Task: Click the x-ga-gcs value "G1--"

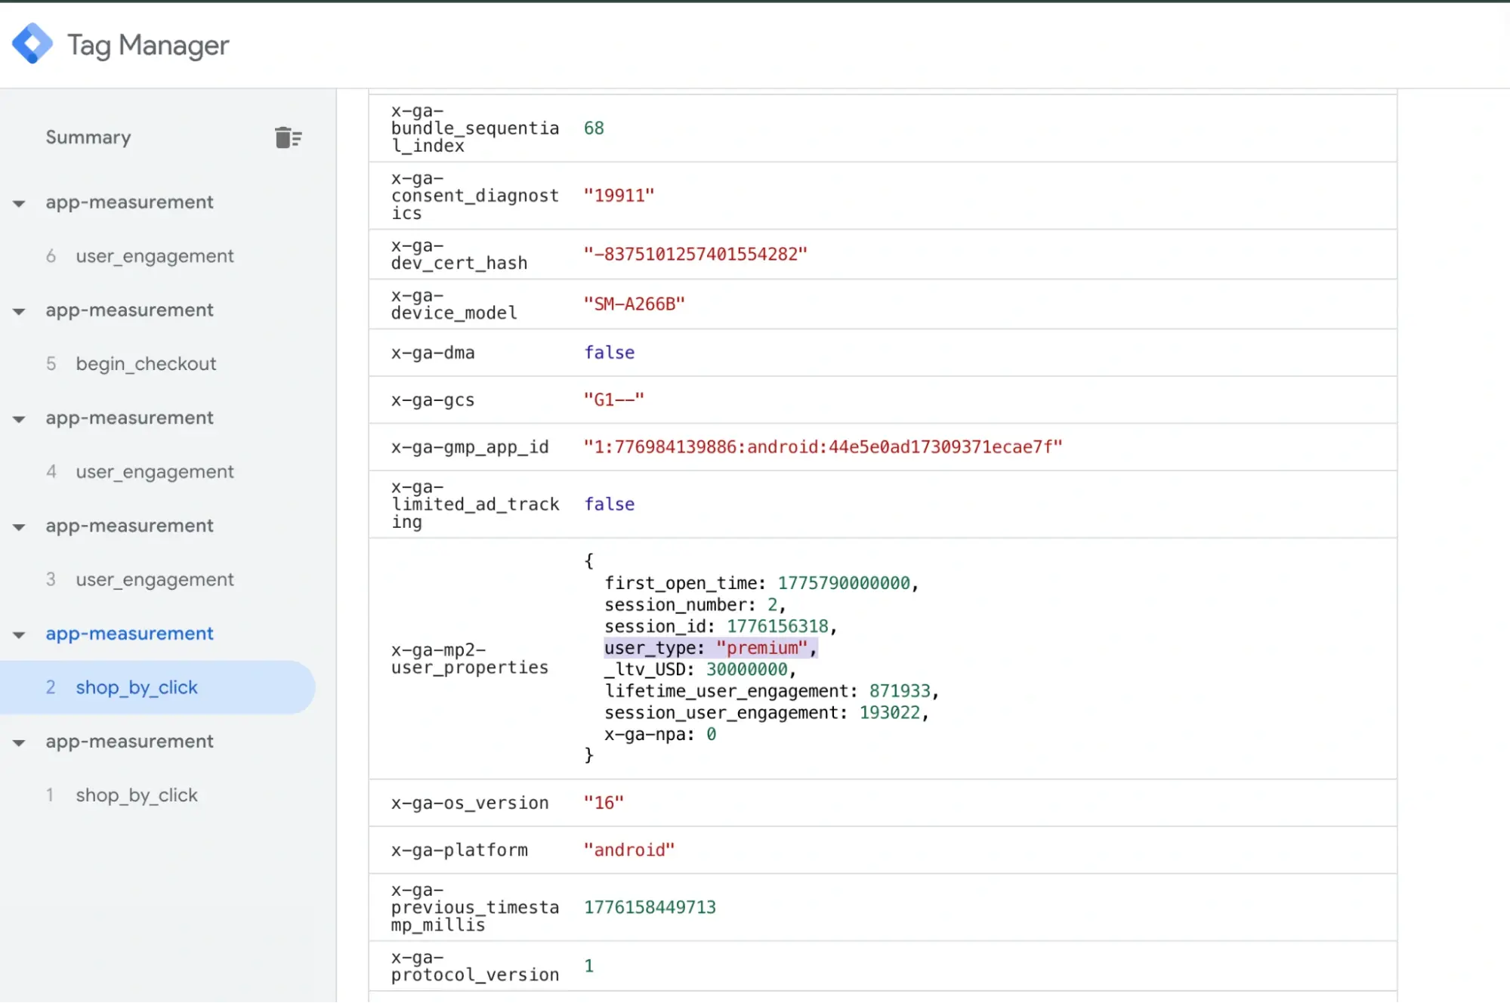Action: pyautogui.click(x=613, y=400)
